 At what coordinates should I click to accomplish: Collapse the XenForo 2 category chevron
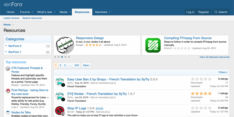[x=6, y=46]
